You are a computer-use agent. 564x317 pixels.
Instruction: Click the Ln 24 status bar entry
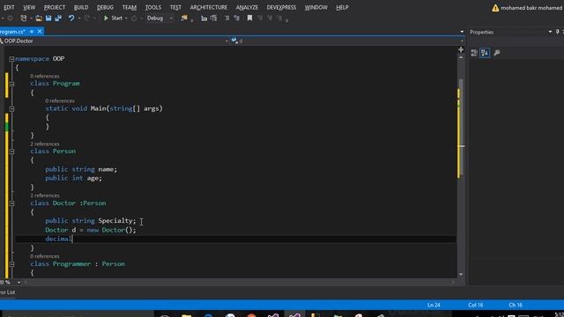click(434, 306)
